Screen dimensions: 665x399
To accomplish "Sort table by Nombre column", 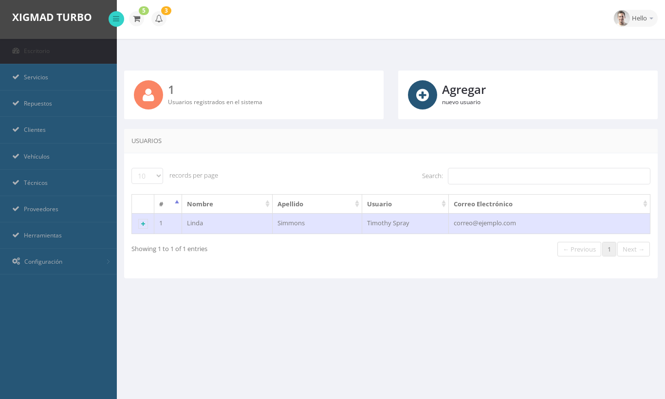I will [227, 204].
